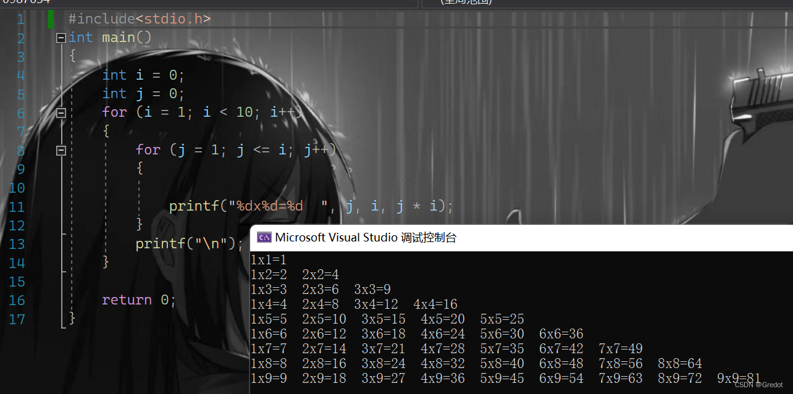The height and width of the screenshot is (394, 793).
Task: Click console output 8x9=72
Action: pyautogui.click(x=680, y=379)
